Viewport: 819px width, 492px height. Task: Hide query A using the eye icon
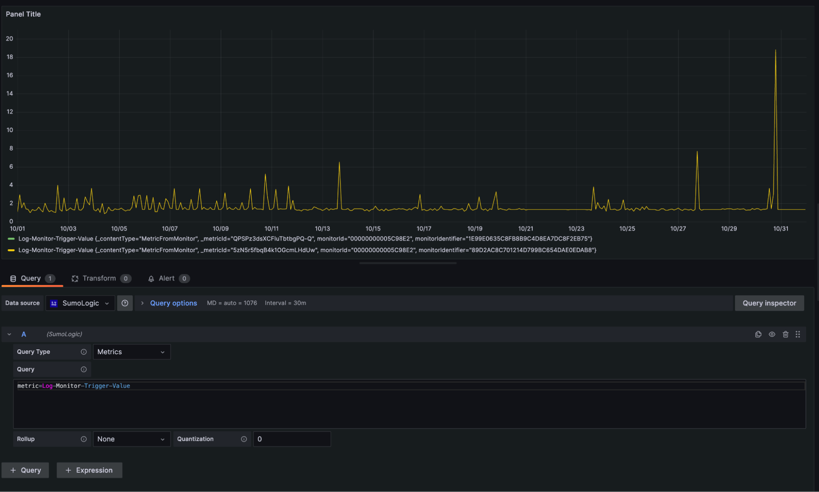pos(772,334)
